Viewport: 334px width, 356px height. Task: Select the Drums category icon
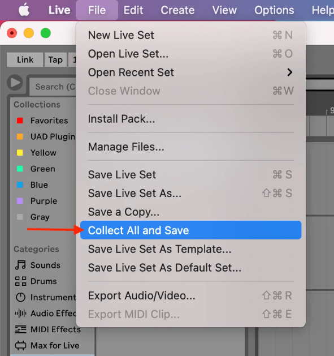tap(21, 281)
